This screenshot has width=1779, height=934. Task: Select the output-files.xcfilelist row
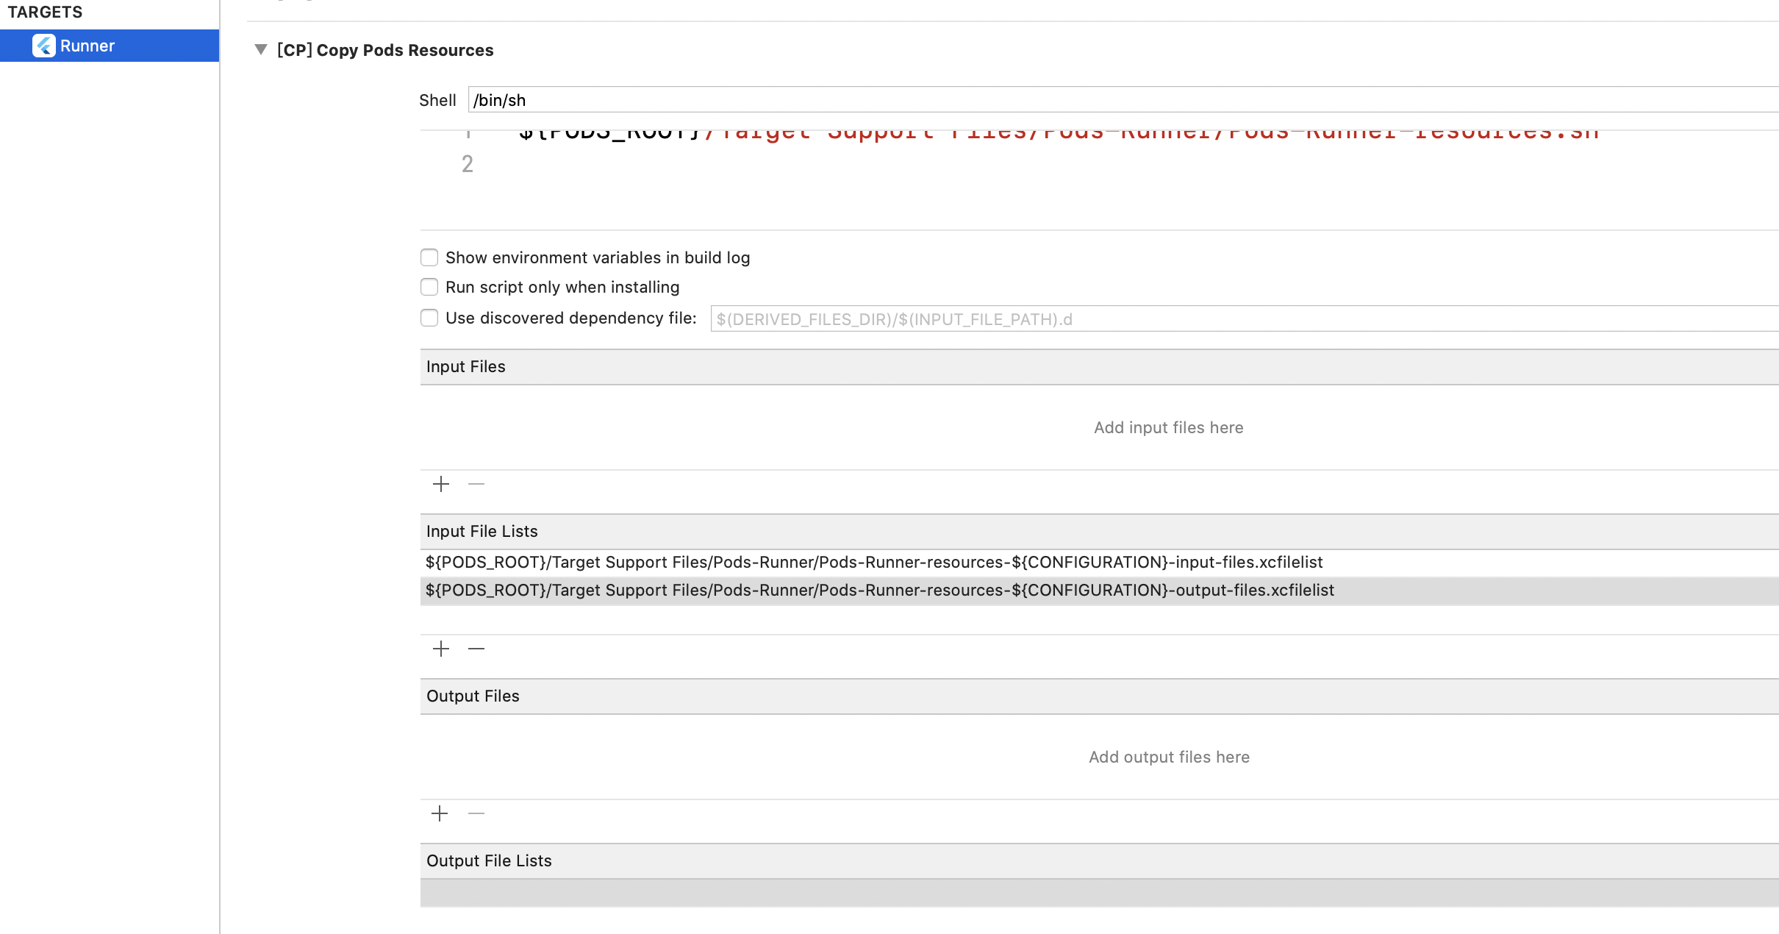point(879,591)
